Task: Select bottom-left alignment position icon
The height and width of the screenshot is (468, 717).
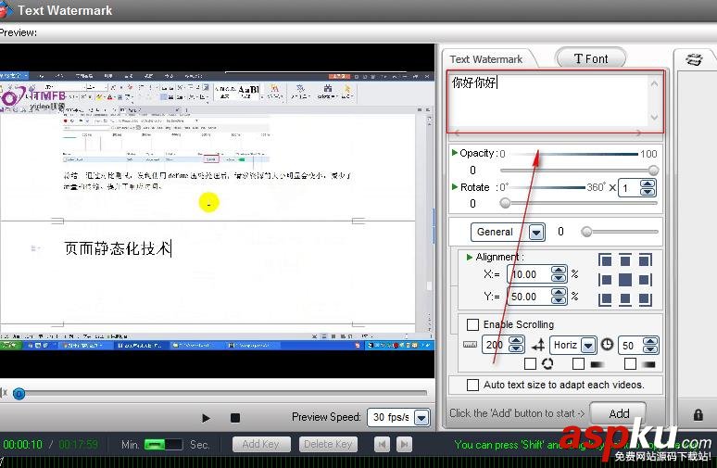Action: point(605,299)
